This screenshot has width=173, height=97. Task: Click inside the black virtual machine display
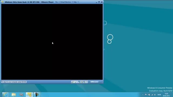[52, 42]
